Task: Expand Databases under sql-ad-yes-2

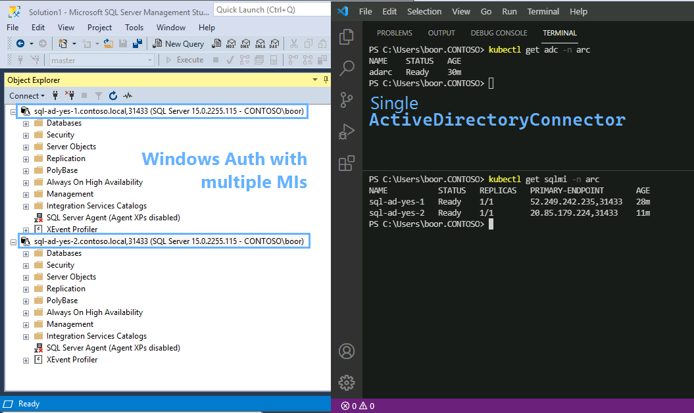Action: 26,254
